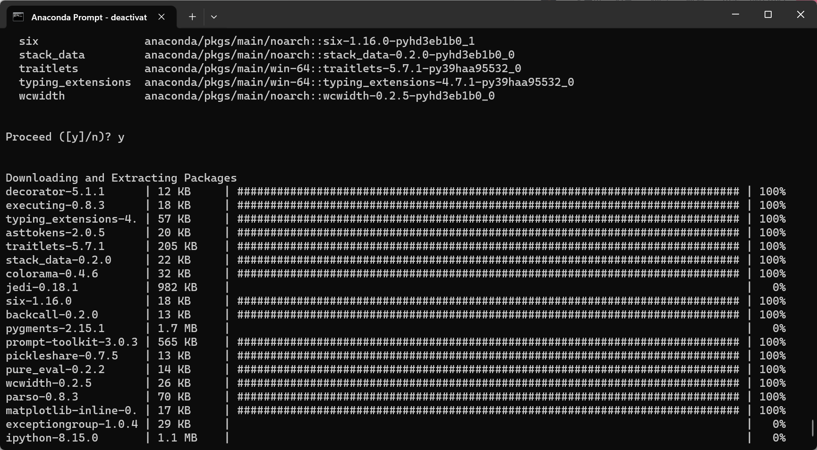
Task: Click the 0% status for pygments
Action: pyautogui.click(x=779, y=329)
